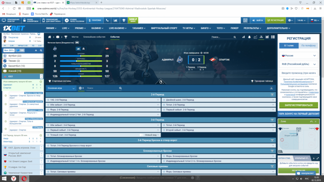Star the 1X2. 2-й Период market
The height and width of the screenshot is (182, 324).
(48, 100)
